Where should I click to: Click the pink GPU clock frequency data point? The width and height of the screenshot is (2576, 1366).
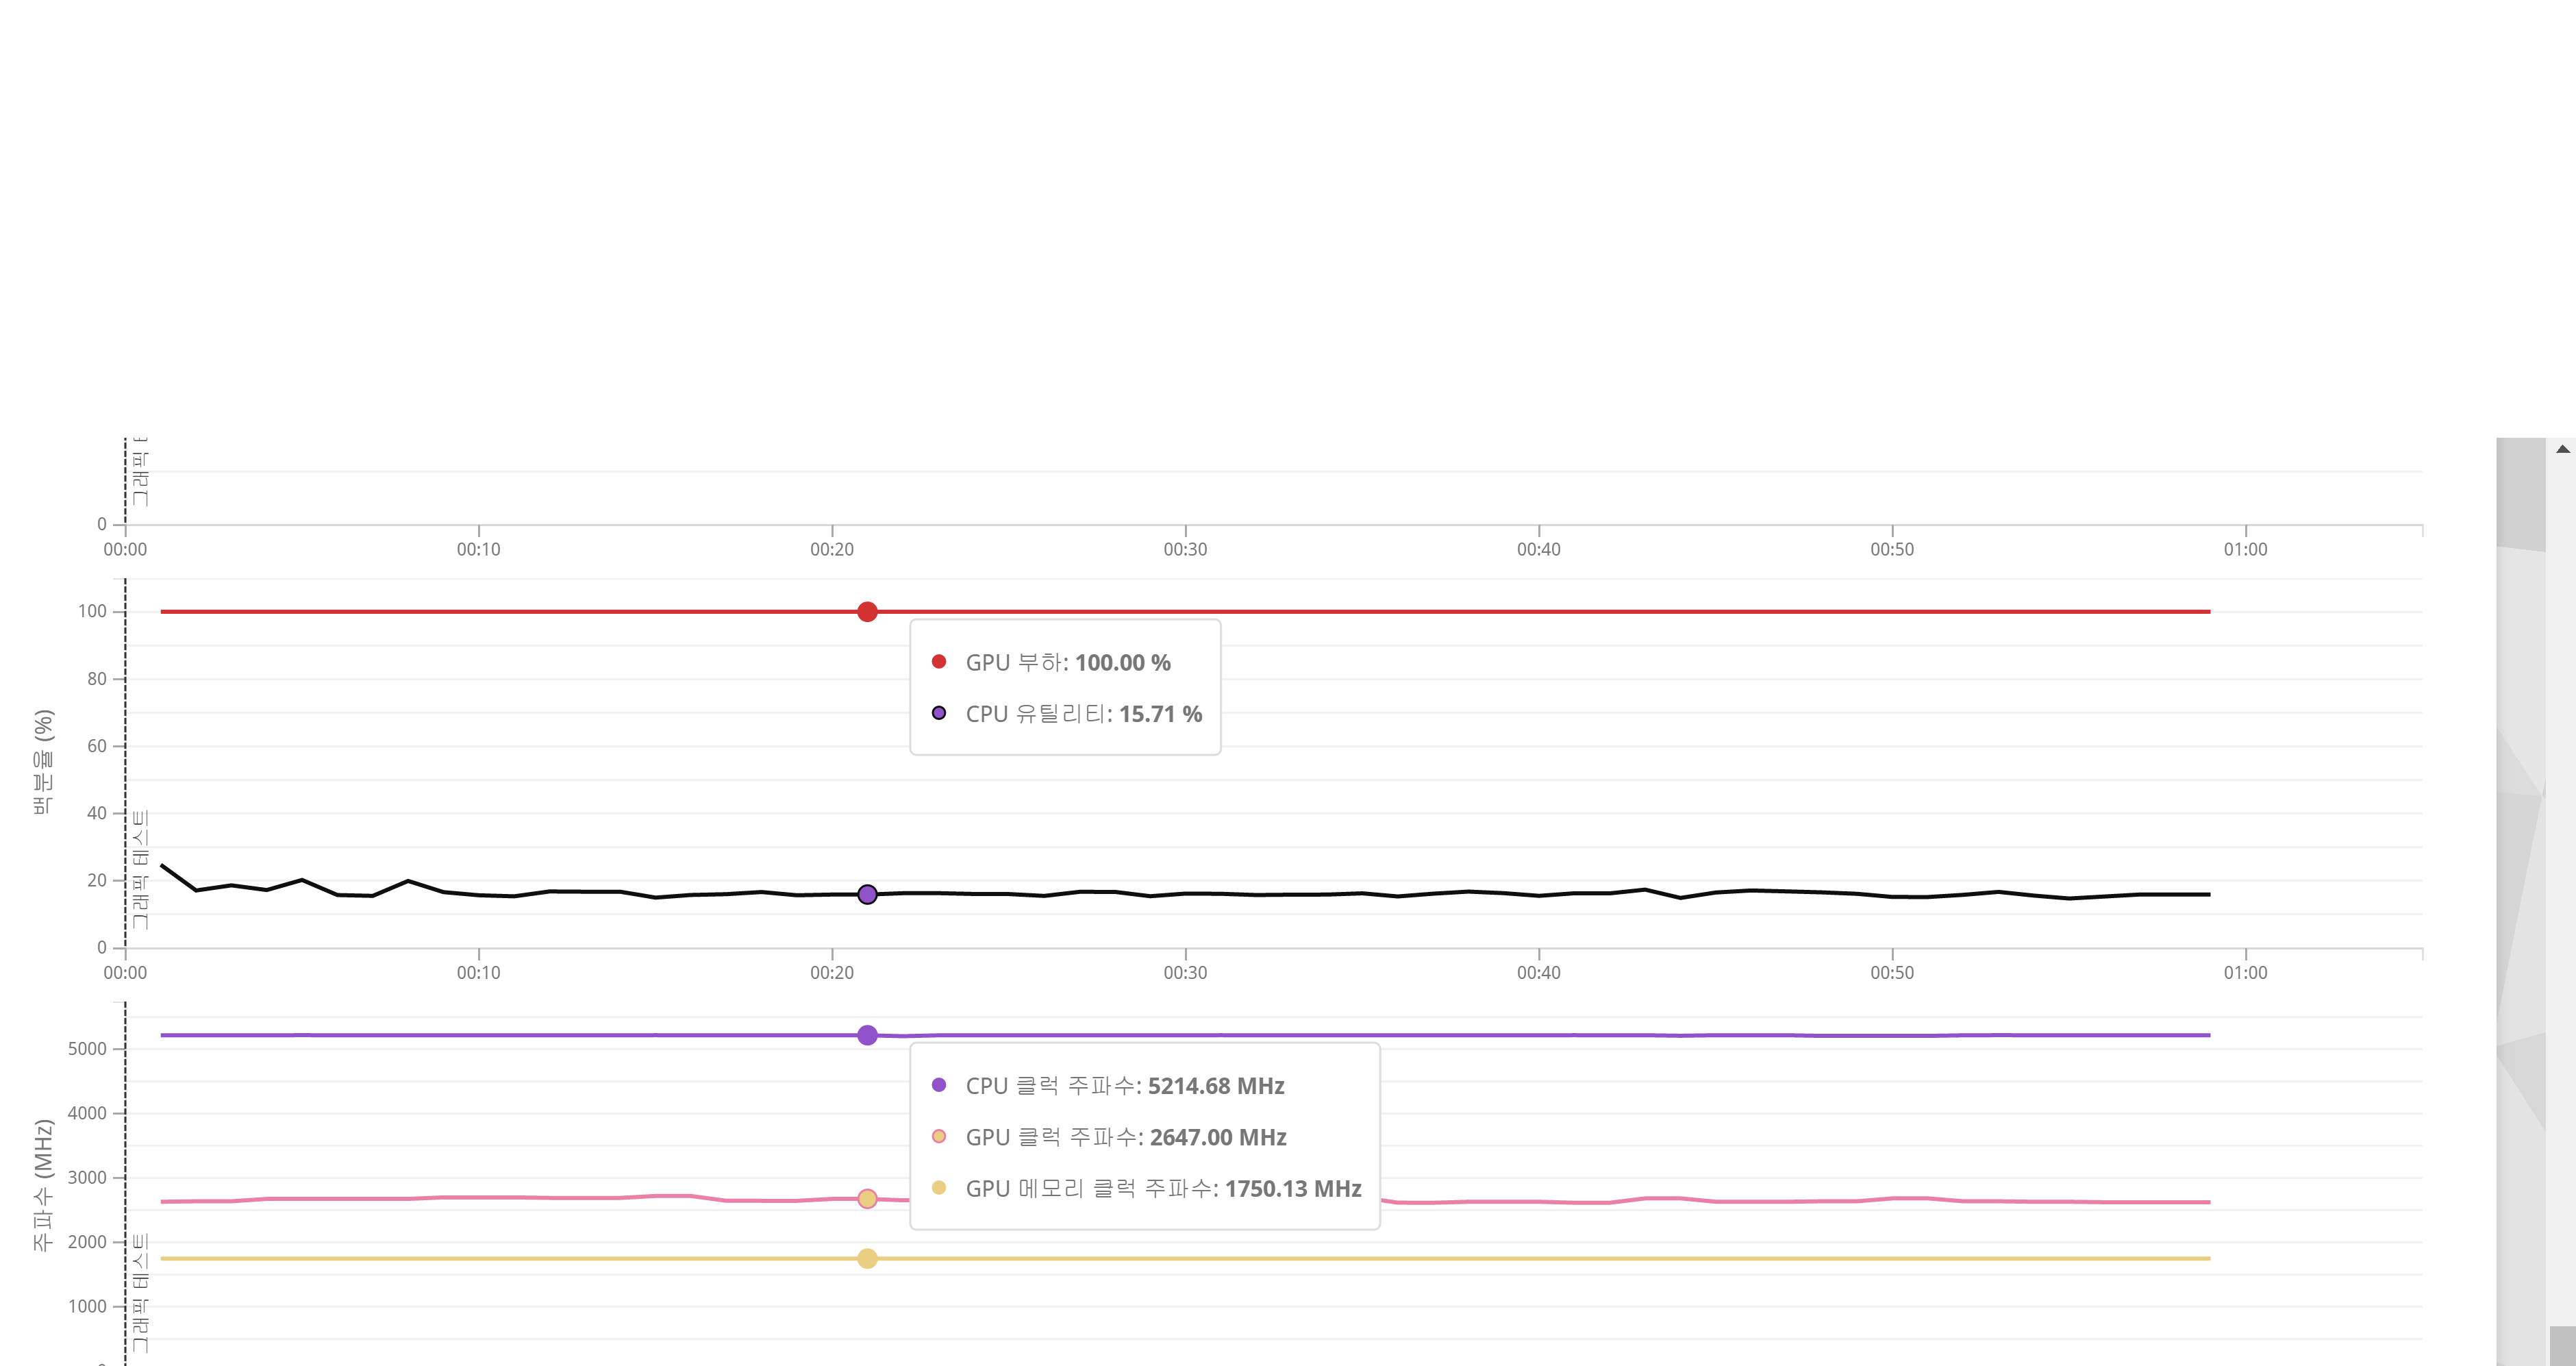point(867,1198)
